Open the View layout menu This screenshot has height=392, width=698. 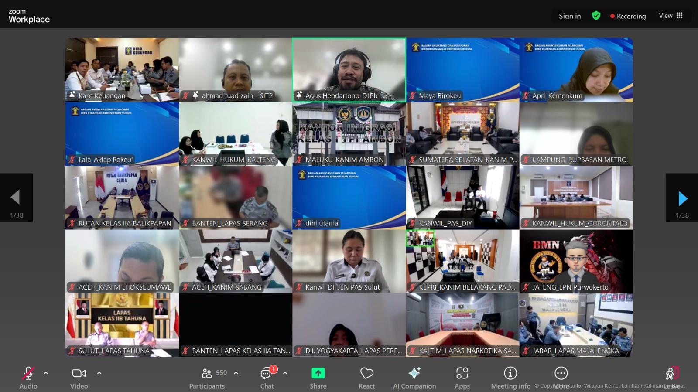tap(671, 16)
